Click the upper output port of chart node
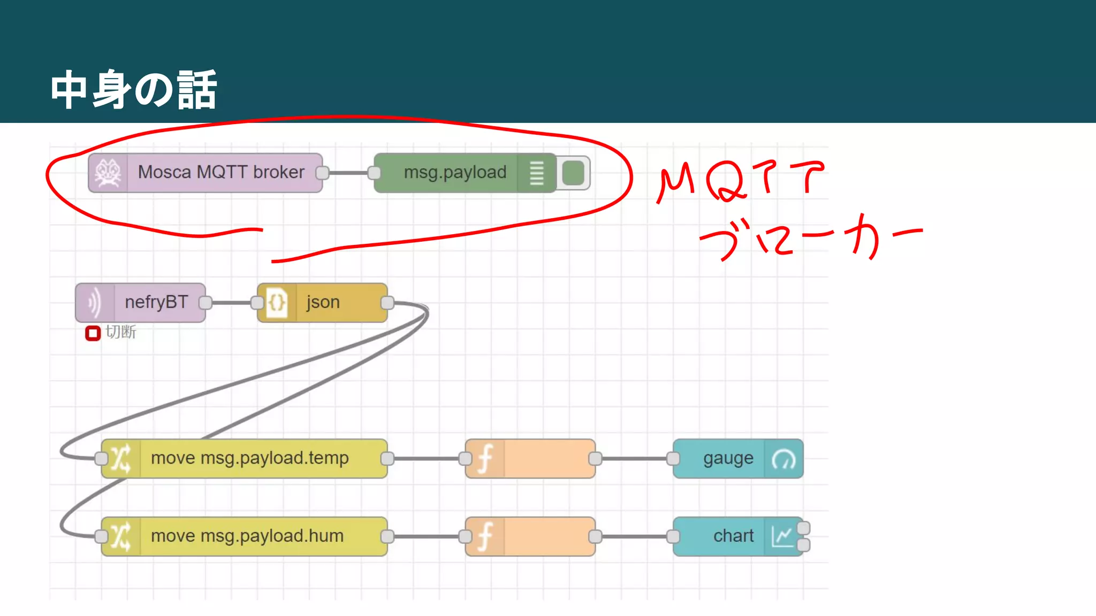Viewport: 1096px width, 616px height. click(803, 528)
